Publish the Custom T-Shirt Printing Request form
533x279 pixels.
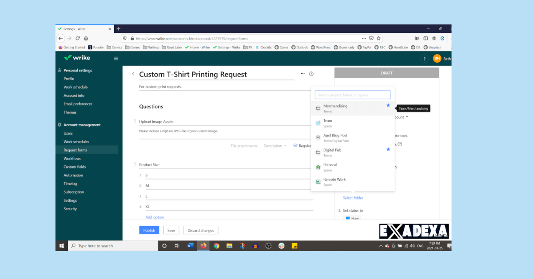pos(149,230)
